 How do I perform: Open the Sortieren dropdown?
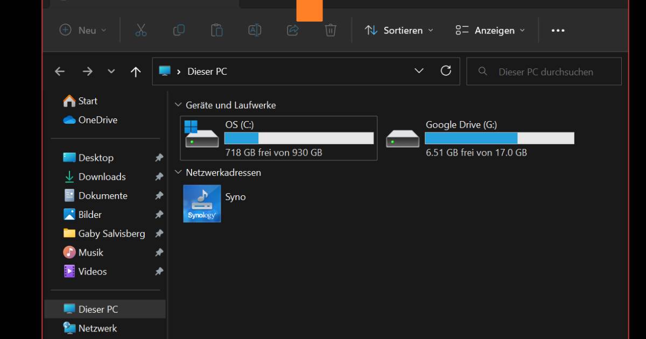pos(399,30)
